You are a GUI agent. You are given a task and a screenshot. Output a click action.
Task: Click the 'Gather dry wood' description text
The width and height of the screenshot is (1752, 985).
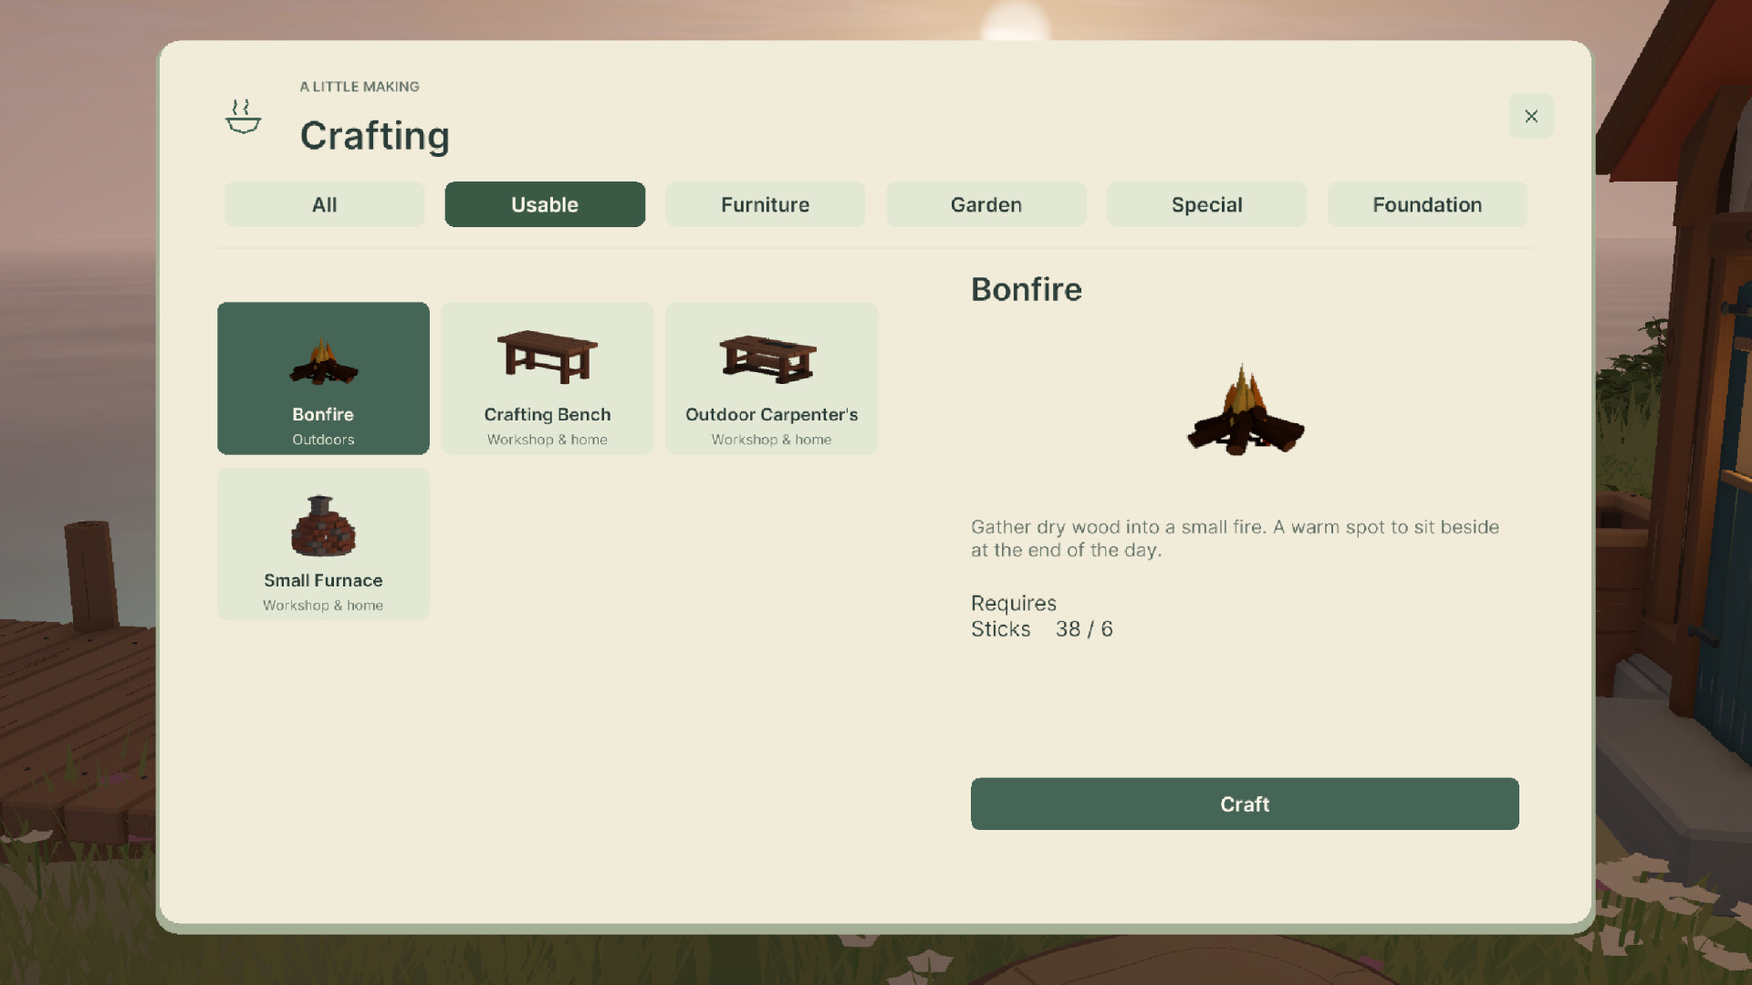[x=1235, y=538]
